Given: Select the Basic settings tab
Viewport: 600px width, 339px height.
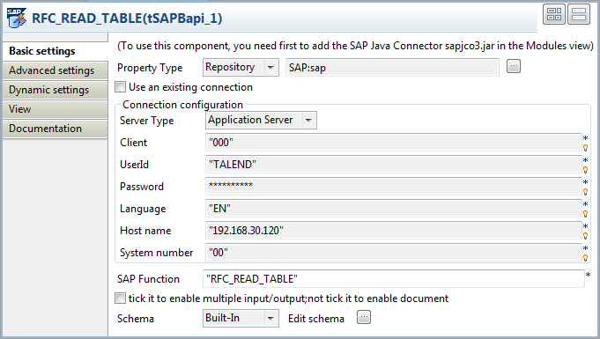Looking at the screenshot, I should [x=56, y=51].
